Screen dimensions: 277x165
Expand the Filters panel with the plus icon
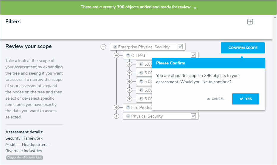[x=250, y=21]
